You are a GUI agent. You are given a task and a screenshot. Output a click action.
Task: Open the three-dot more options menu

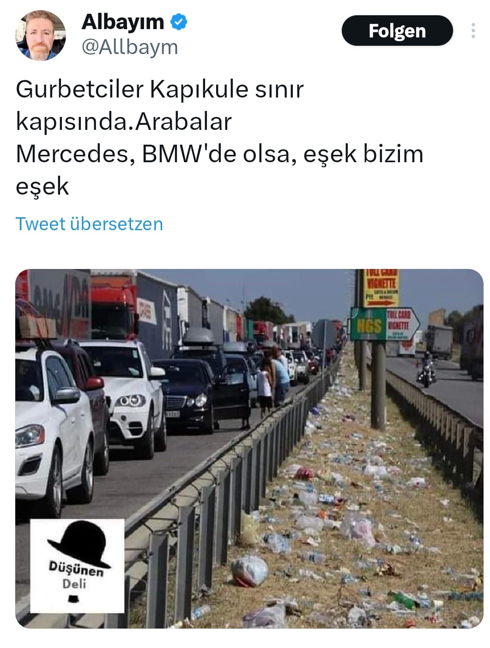tap(473, 31)
